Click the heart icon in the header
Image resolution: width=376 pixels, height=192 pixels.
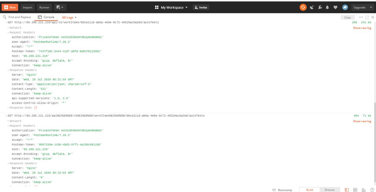click(335, 7)
